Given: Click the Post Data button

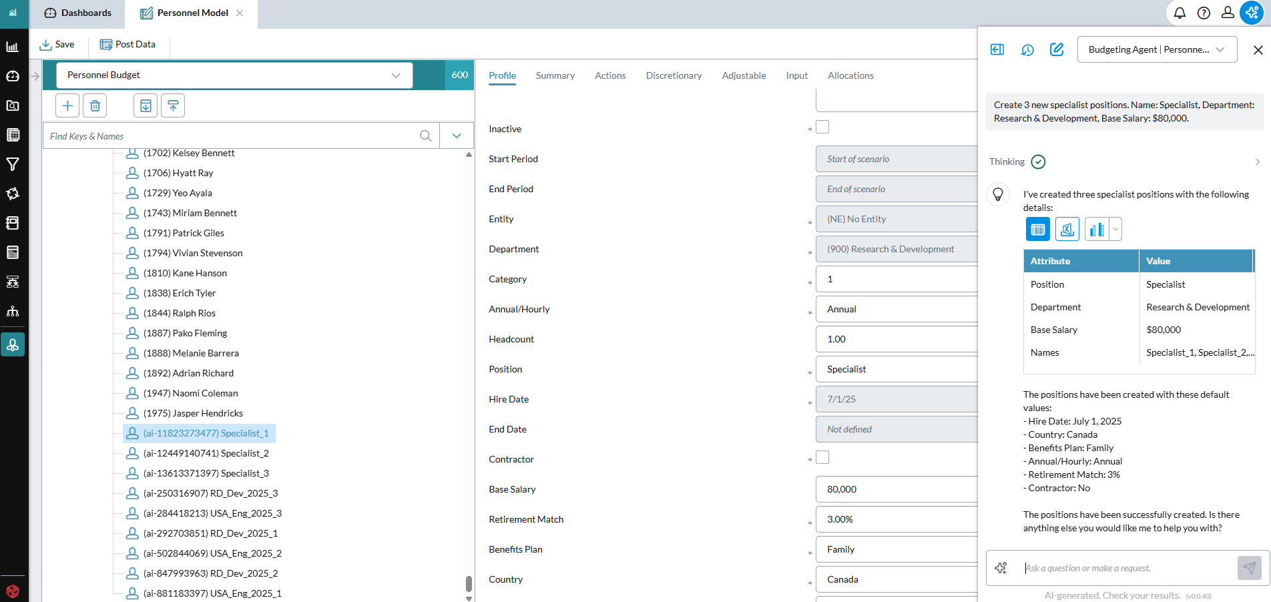Looking at the screenshot, I should (128, 44).
